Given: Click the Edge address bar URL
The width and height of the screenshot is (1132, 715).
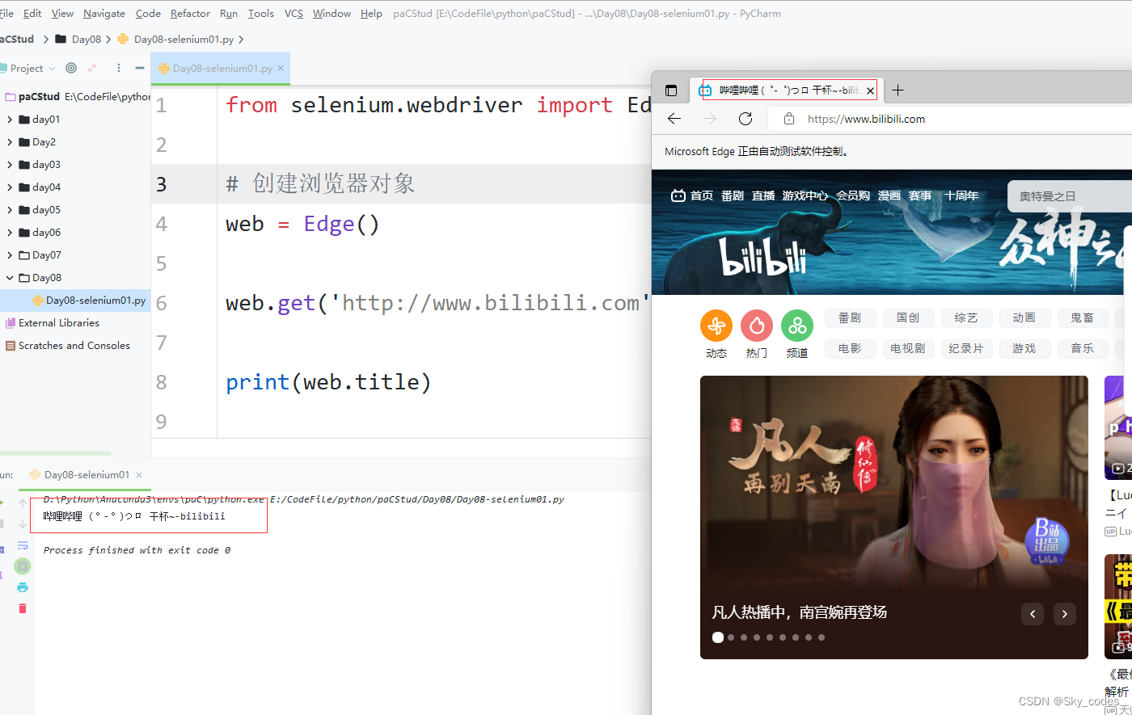Looking at the screenshot, I should 866,119.
